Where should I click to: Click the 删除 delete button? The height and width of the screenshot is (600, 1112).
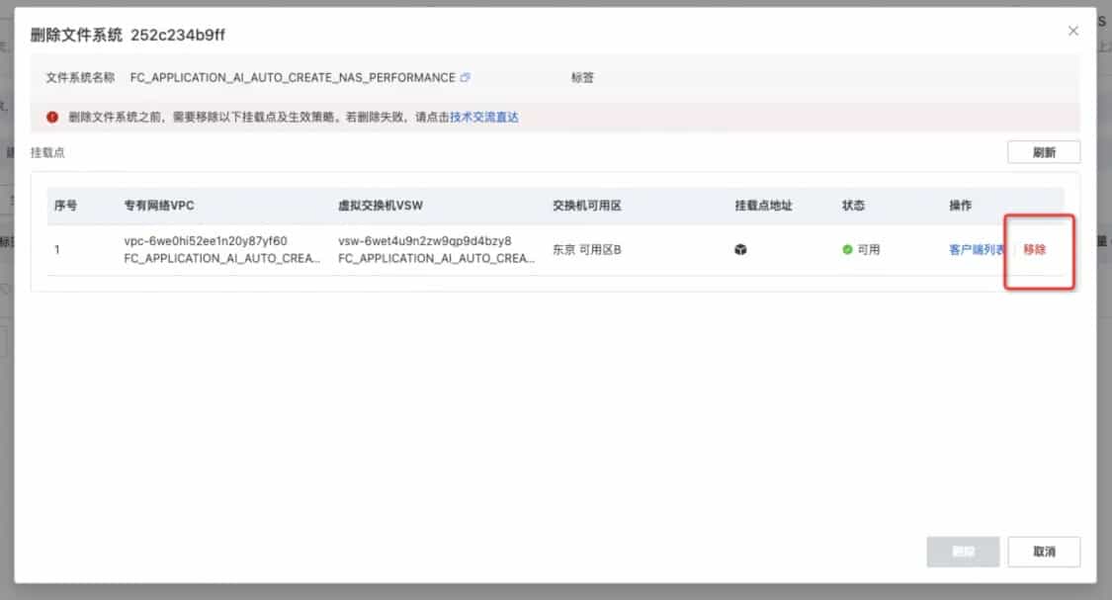coord(962,553)
